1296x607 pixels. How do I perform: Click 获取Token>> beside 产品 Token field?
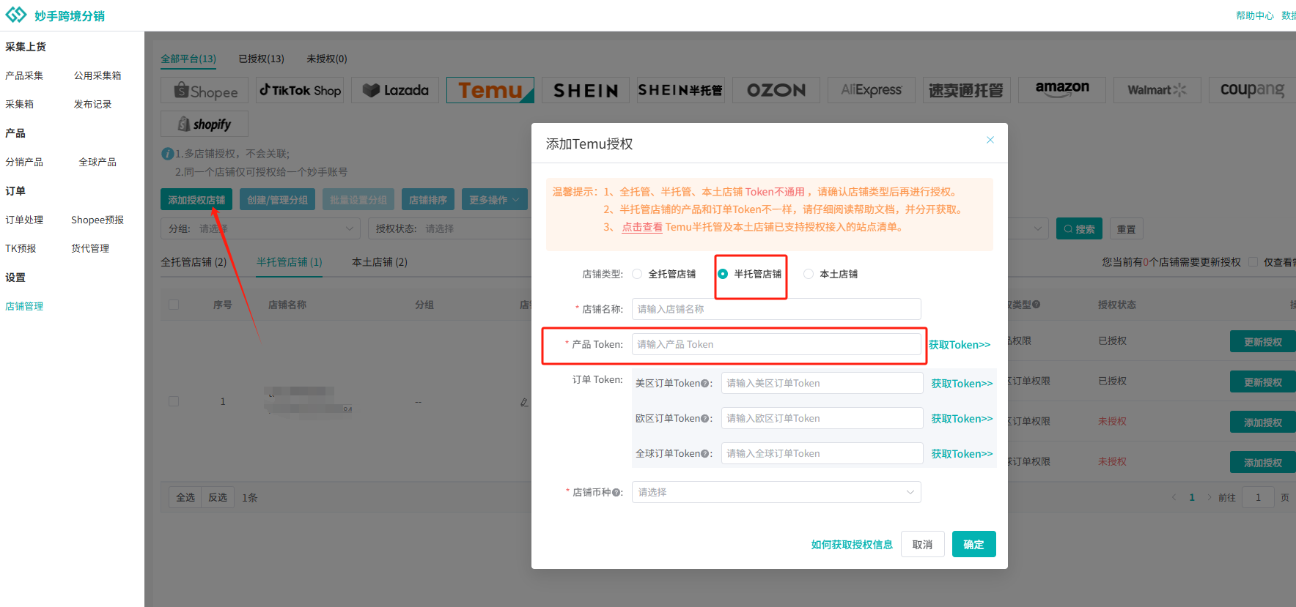click(x=960, y=344)
